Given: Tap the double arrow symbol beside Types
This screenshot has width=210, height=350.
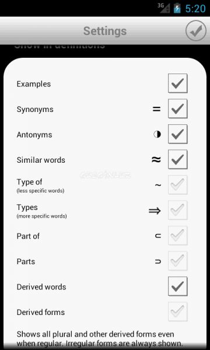Looking at the screenshot, I should click(155, 211).
